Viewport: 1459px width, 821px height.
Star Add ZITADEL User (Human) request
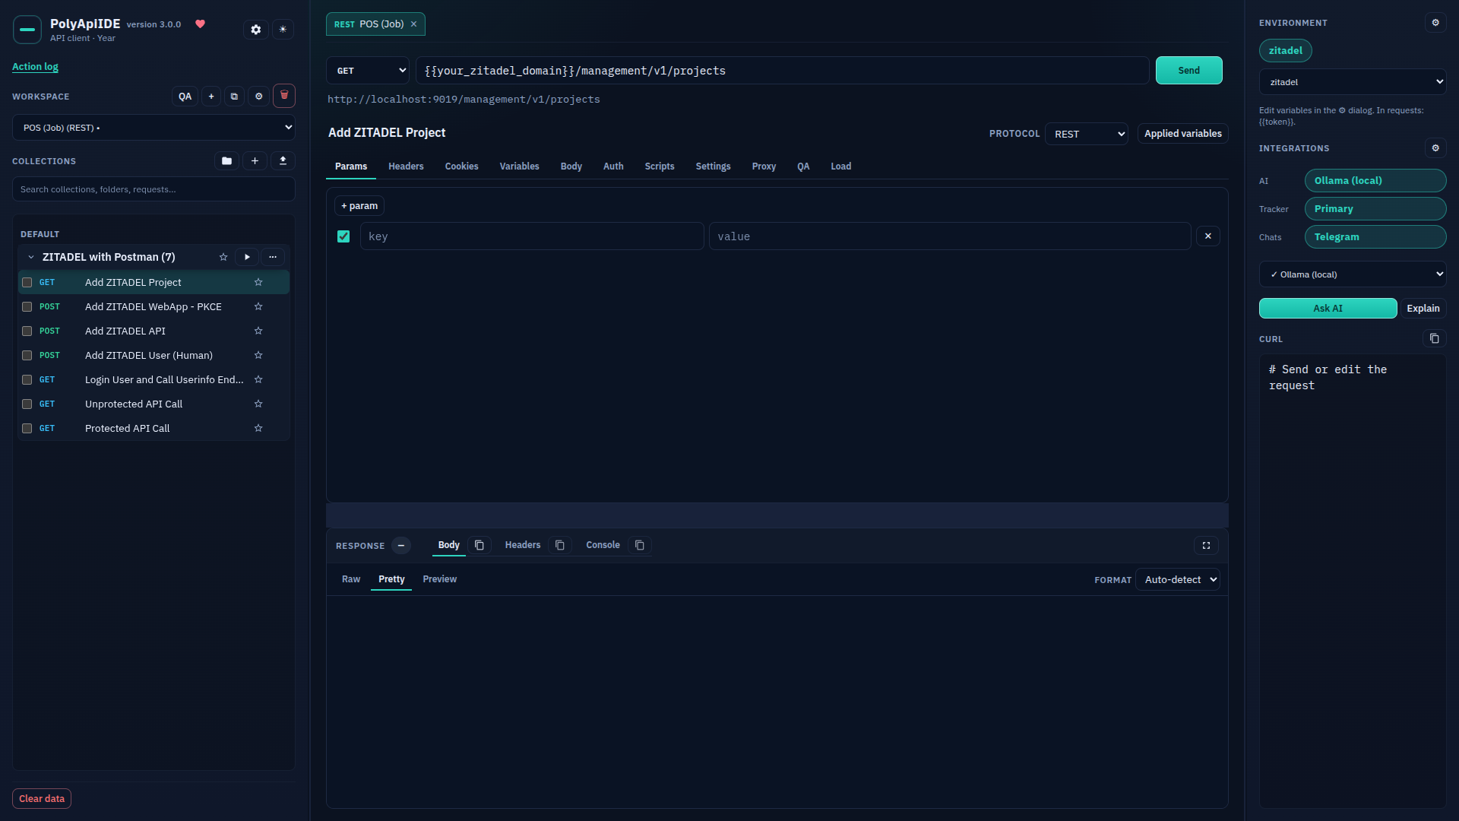point(258,355)
